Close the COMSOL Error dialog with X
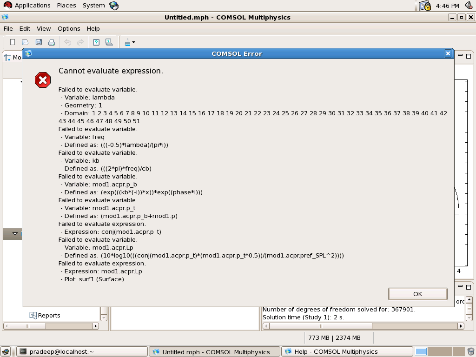 (x=448, y=54)
